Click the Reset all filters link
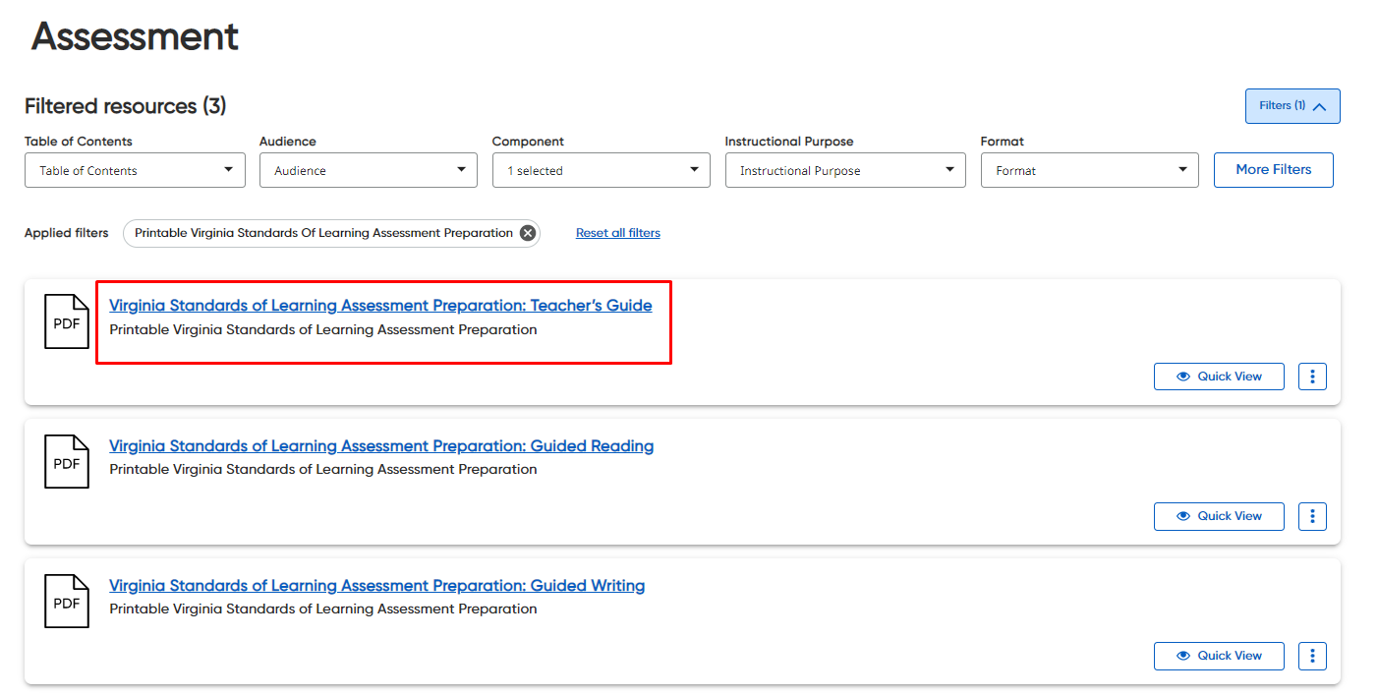1378x696 pixels. [617, 232]
